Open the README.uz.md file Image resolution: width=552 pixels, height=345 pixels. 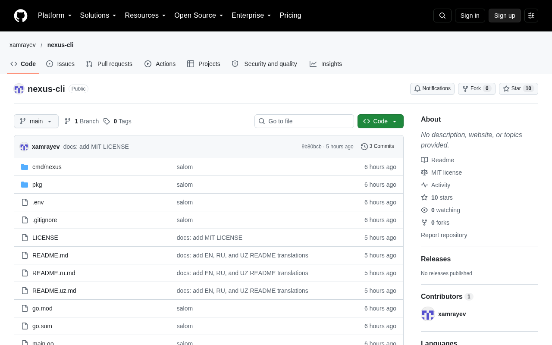(x=54, y=291)
